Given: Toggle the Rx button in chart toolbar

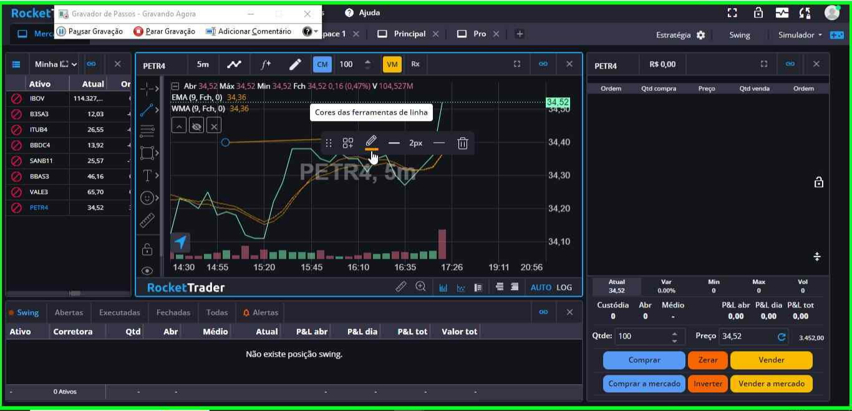Looking at the screenshot, I should [x=415, y=64].
